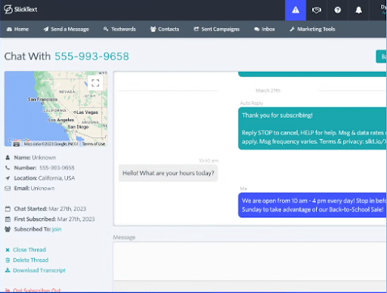Open the 'join' subscribed list link
Image resolution: width=387 pixels, height=293 pixels.
pos(57,230)
